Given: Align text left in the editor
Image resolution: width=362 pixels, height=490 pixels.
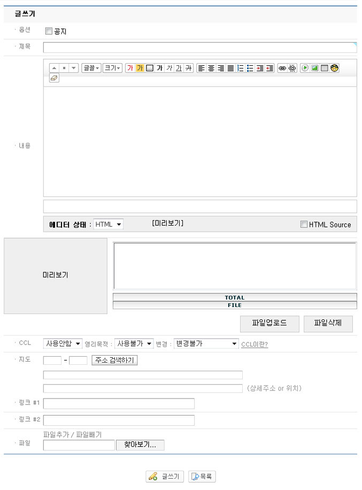Looking at the screenshot, I should click(201, 68).
